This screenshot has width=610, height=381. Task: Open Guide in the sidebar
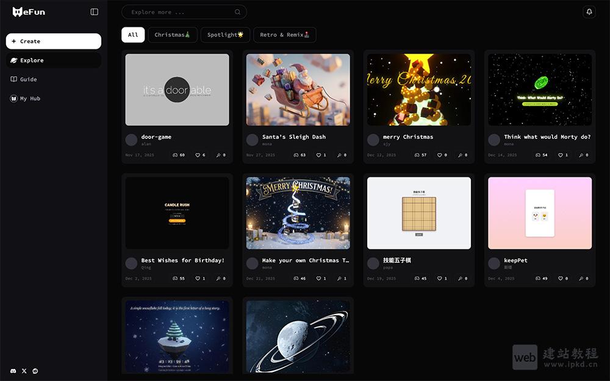(28, 79)
